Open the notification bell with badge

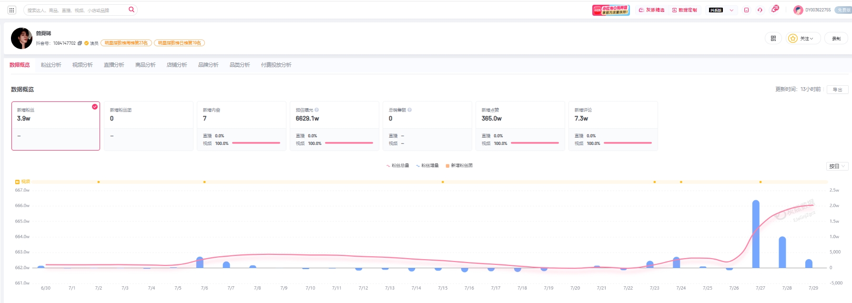coord(774,10)
